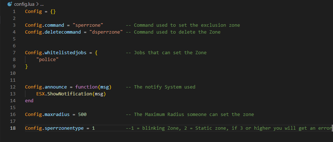Image resolution: width=333 pixels, height=142 pixels.
Task: Place cursor in "dsperrzone" string value
Action: pos(106,32)
